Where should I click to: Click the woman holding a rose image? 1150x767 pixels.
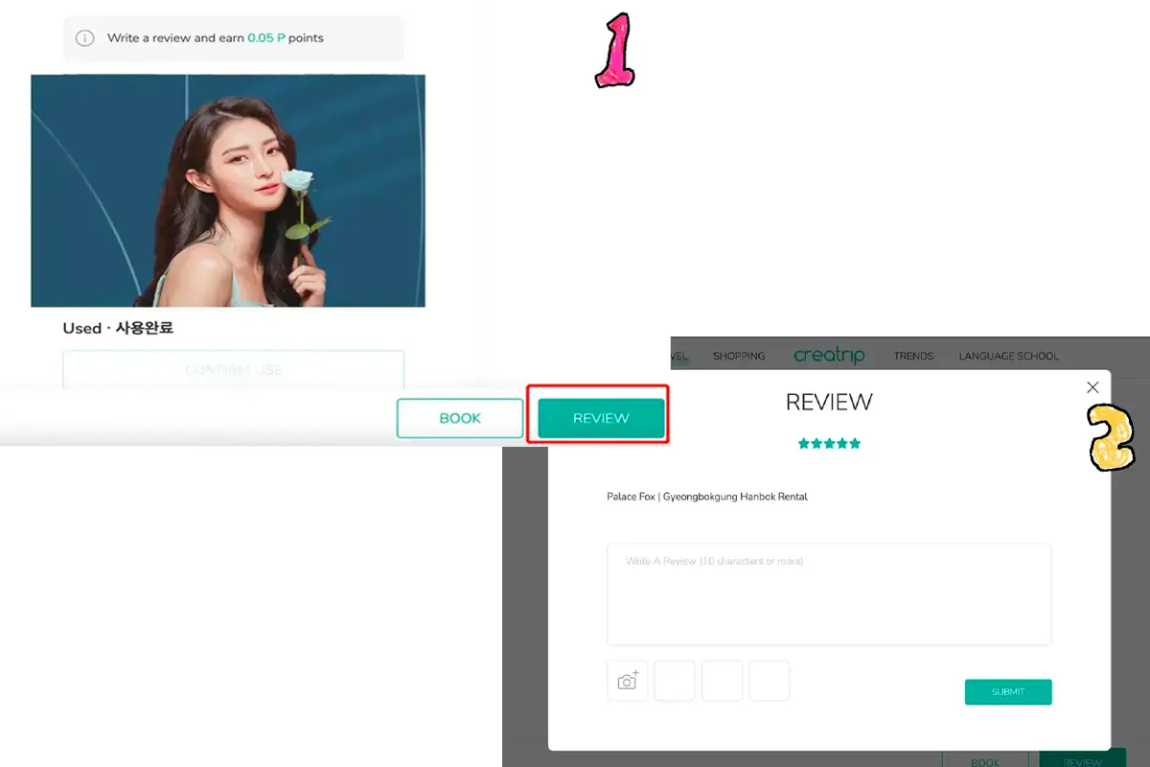[228, 191]
